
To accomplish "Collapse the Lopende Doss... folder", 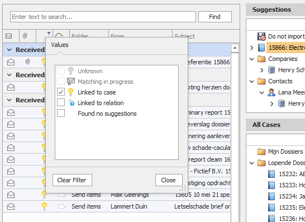I will pyautogui.click(x=252, y=163).
